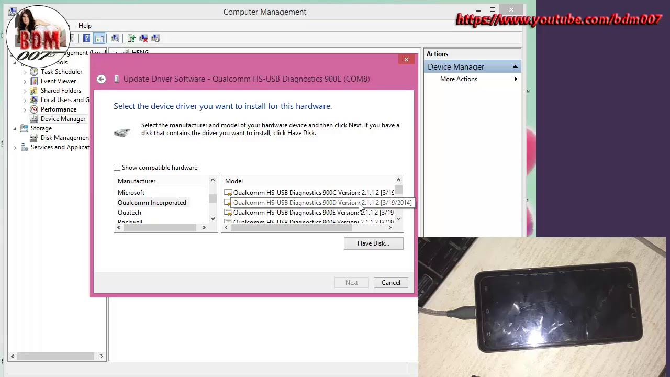This screenshot has height=377, width=670.
Task: Select More Actions in the Actions pane
Action: point(459,79)
